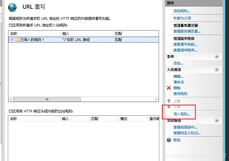229x161 pixels.
Task: Click 禁用规则 to disable the rule
Action: [180, 94]
